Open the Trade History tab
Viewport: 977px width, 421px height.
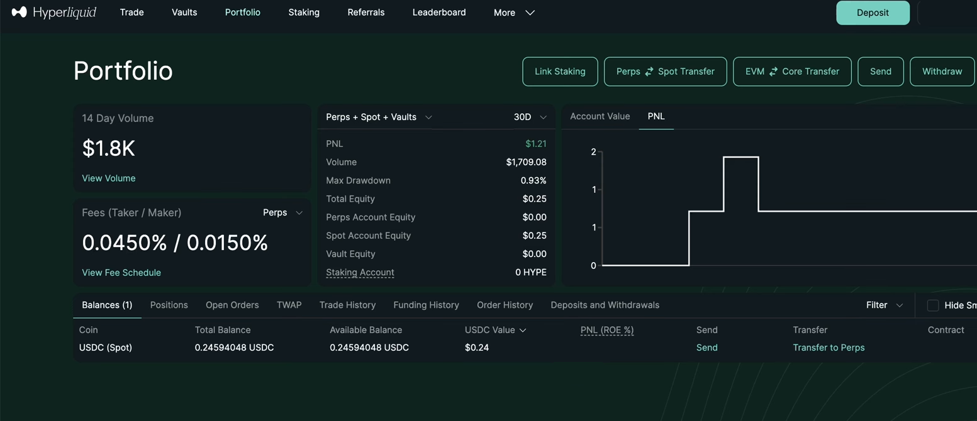[347, 305]
